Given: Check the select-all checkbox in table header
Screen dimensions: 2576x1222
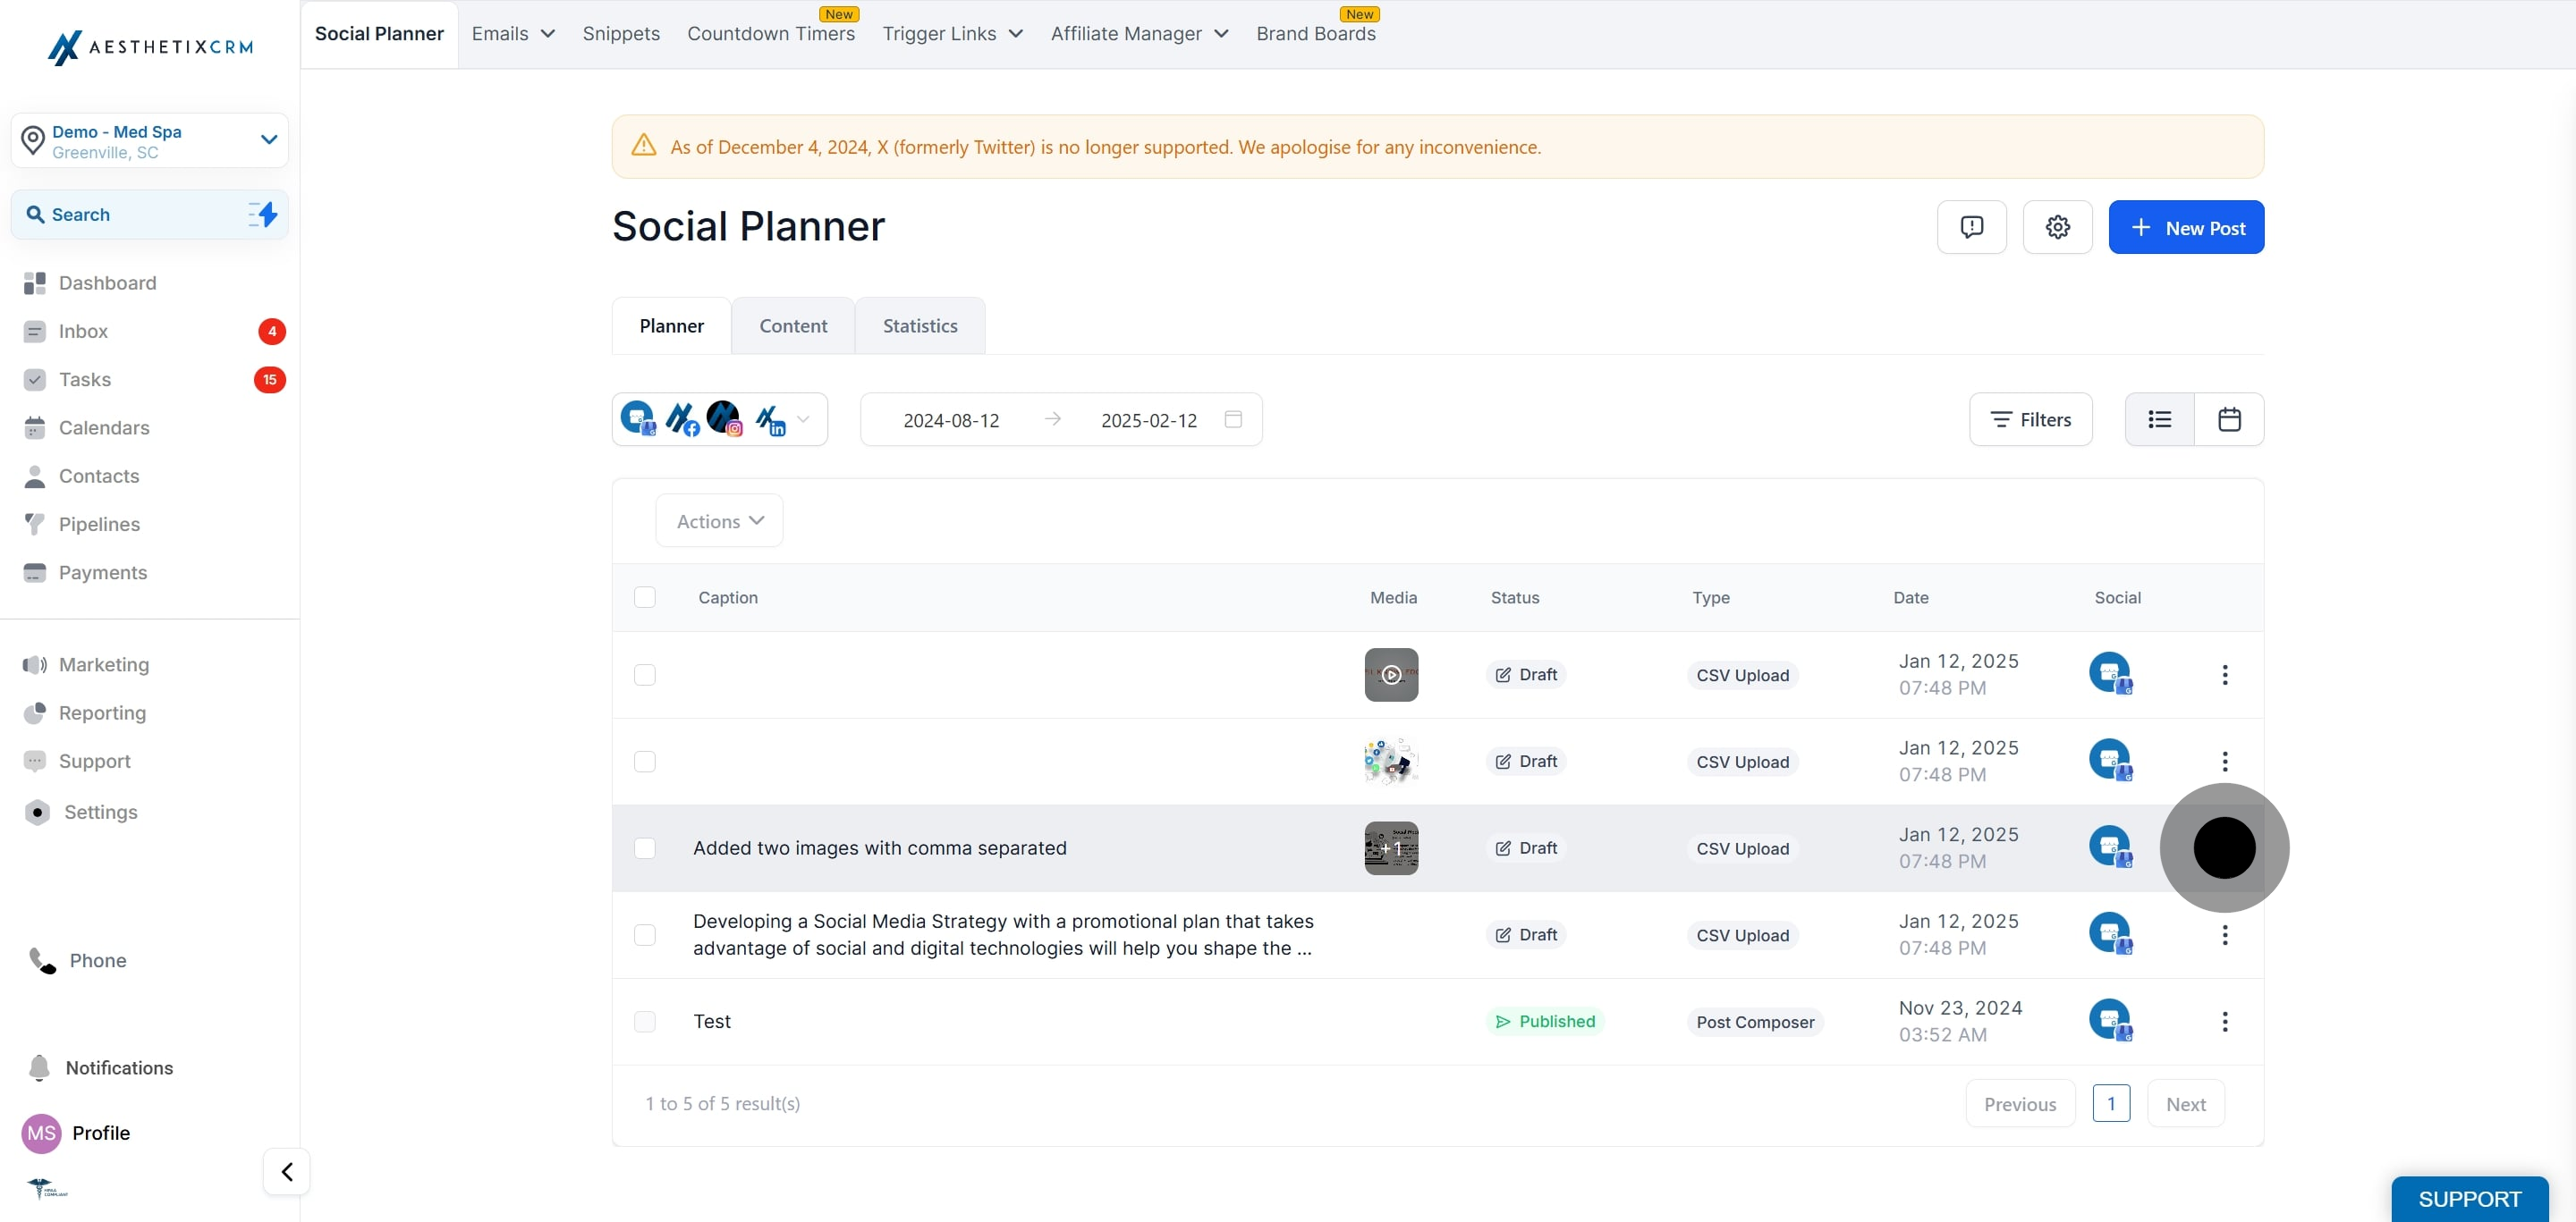Looking at the screenshot, I should (645, 597).
